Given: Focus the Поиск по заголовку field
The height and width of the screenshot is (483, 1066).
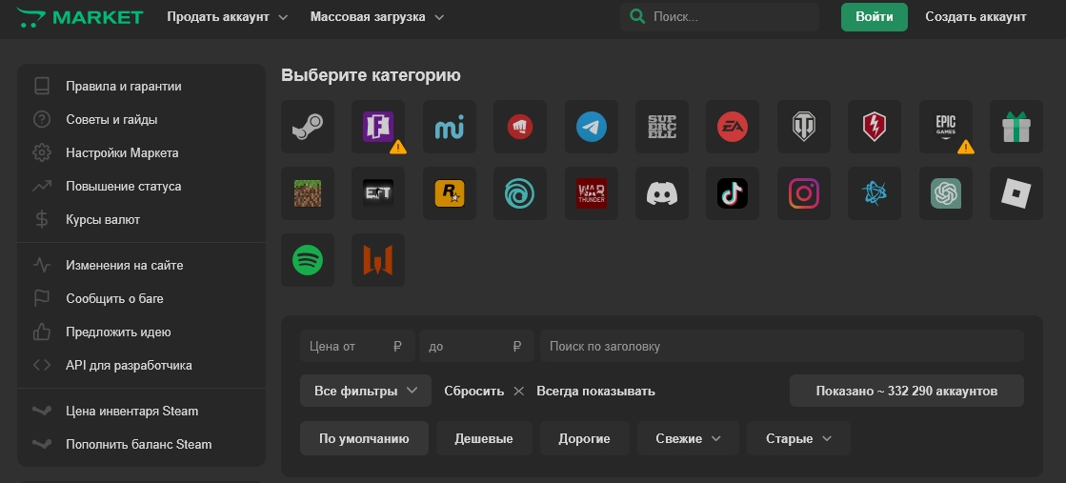Looking at the screenshot, I should click(x=782, y=346).
